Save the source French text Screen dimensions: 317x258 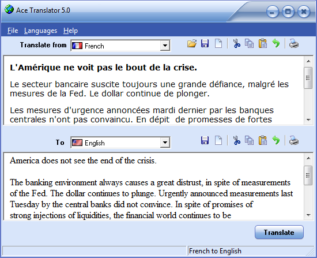[205, 43]
